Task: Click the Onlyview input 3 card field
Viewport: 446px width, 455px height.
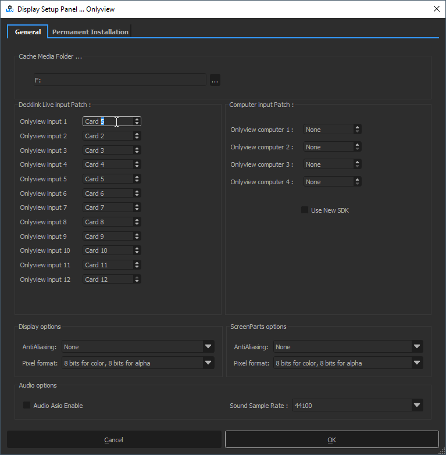Action: (x=108, y=151)
